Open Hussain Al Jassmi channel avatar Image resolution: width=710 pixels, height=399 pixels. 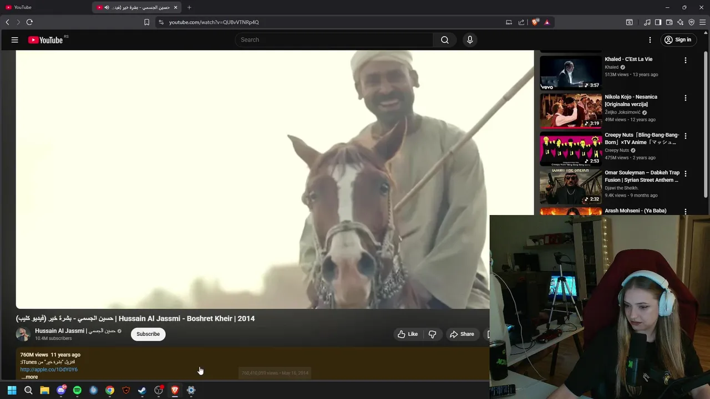23,334
